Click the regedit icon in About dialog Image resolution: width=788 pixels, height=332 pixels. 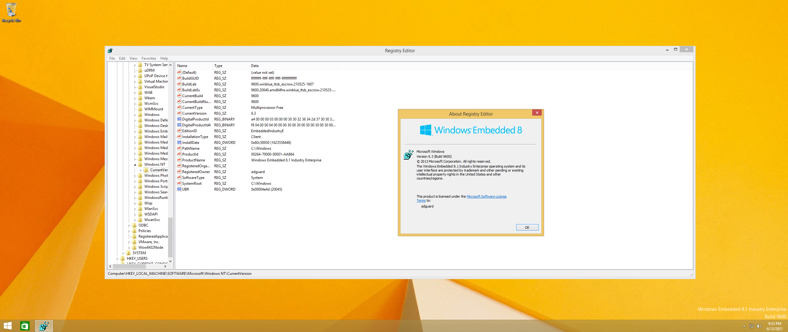[x=408, y=155]
